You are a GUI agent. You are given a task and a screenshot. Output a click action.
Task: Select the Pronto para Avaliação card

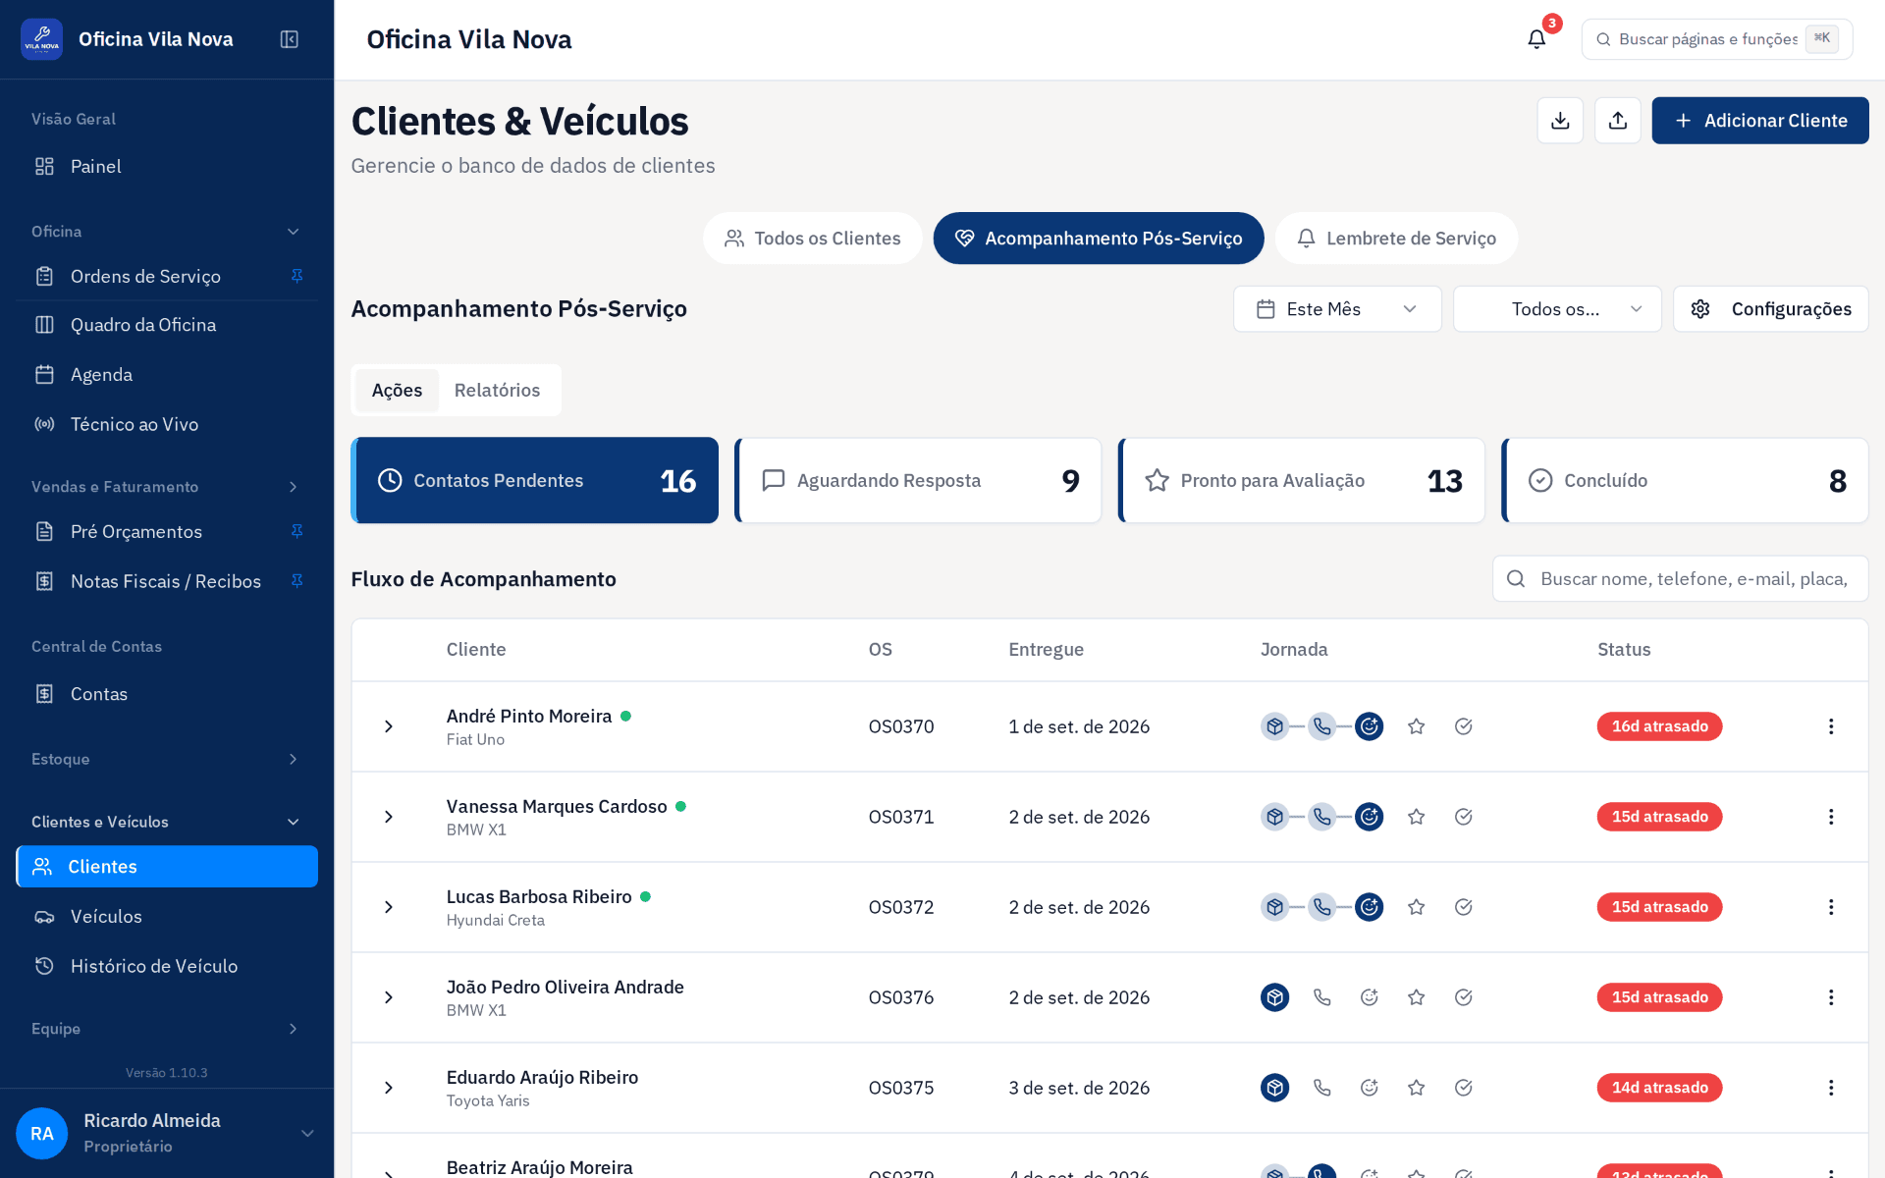(1302, 480)
